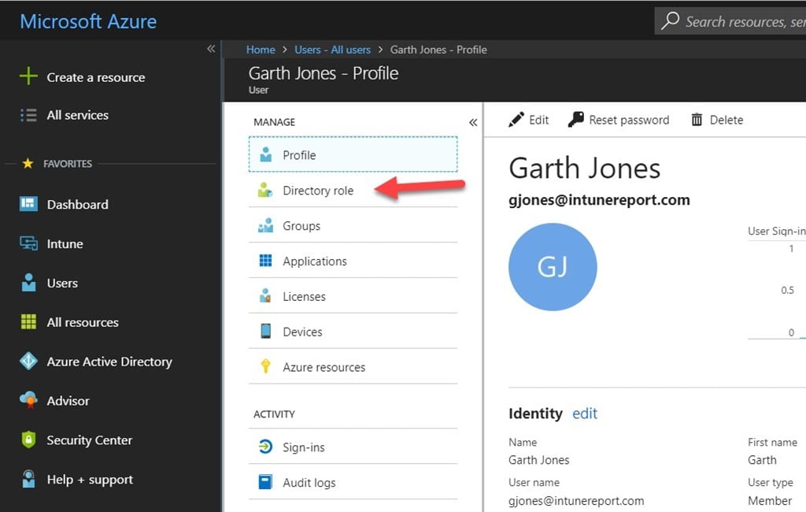This screenshot has height=512, width=806.
Task: Click the Advisor cloud icon
Action: click(x=28, y=400)
